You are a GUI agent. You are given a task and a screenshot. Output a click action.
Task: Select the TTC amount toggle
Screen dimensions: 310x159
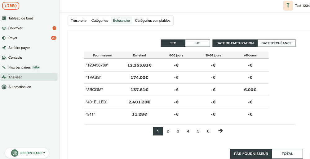[x=173, y=43]
